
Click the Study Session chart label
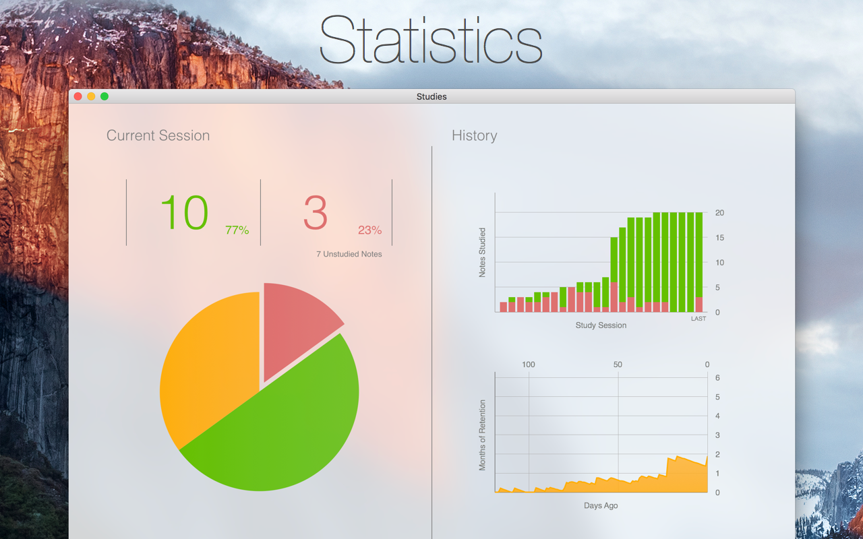coord(600,325)
